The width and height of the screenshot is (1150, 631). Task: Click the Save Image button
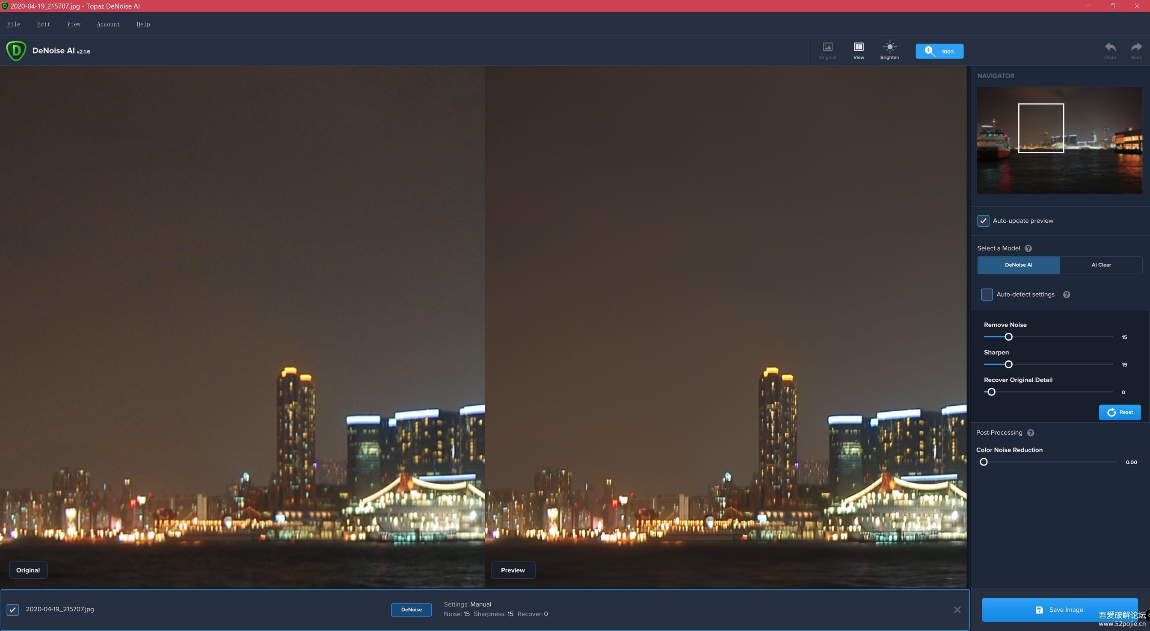[1059, 610]
